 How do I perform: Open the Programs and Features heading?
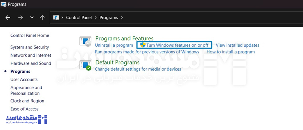coord(124,38)
